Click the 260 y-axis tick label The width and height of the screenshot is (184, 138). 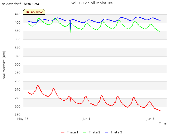click(x=18, y=81)
